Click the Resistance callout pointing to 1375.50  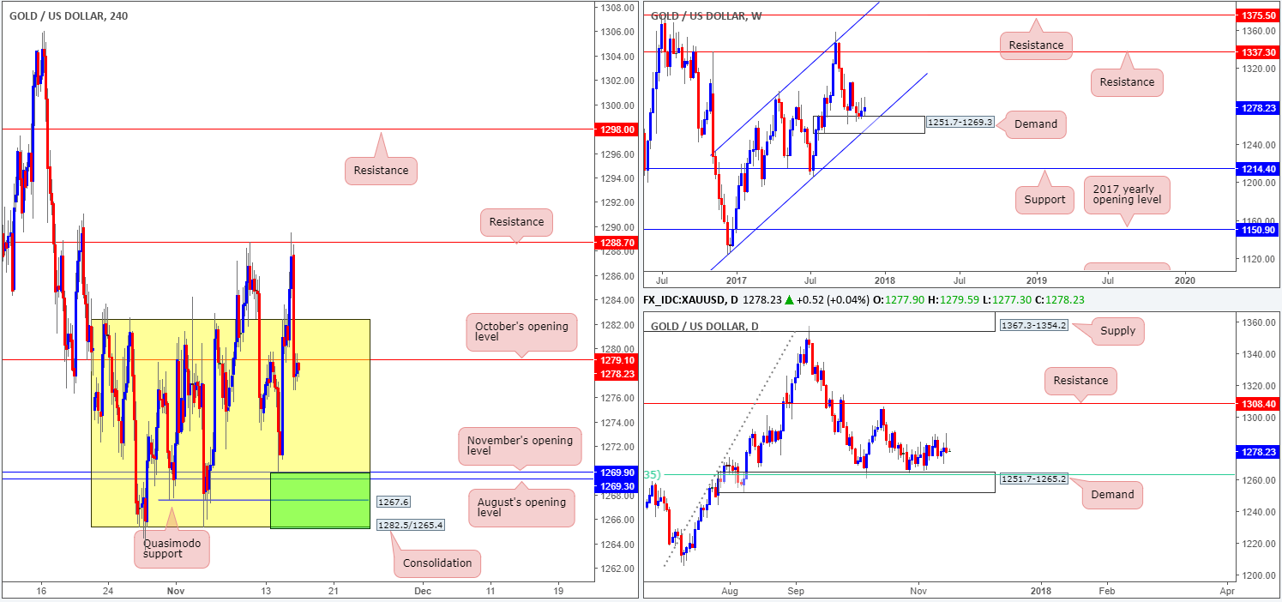(x=1036, y=45)
